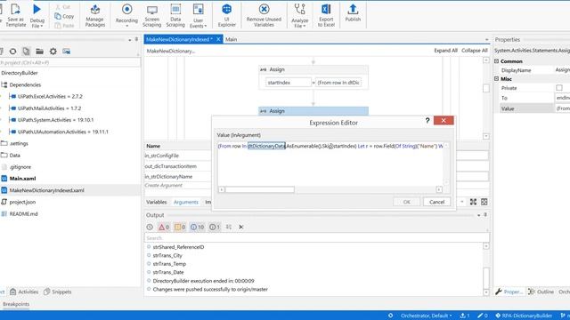Open Output panel options dropdown arrow
The width and height of the screenshot is (570, 320).
[479, 215]
